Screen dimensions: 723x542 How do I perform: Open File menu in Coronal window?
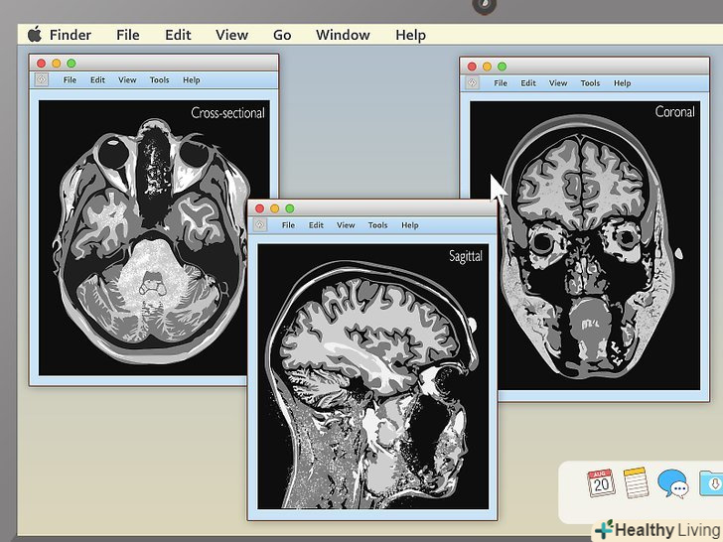[x=501, y=83]
